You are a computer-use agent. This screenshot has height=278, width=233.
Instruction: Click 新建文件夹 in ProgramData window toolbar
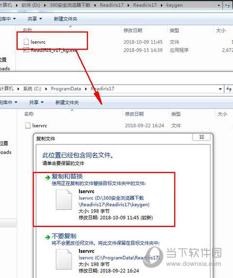pyautogui.click(x=67, y=103)
